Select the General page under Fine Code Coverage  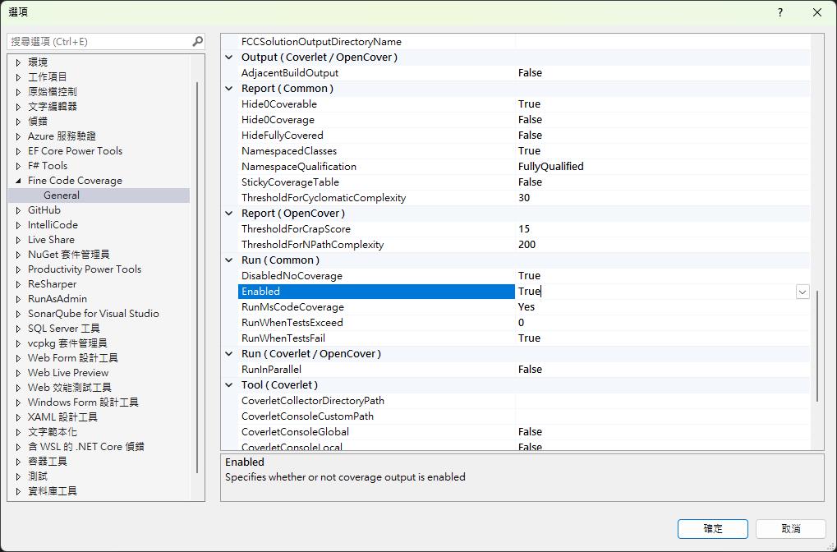pos(62,195)
